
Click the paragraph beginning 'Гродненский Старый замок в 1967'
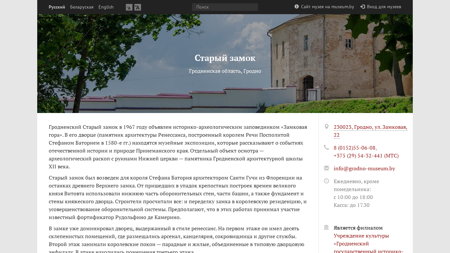click(178, 147)
